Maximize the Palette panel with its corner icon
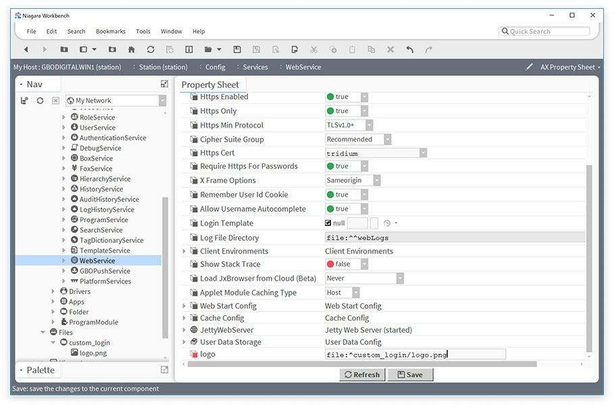 click(x=164, y=370)
